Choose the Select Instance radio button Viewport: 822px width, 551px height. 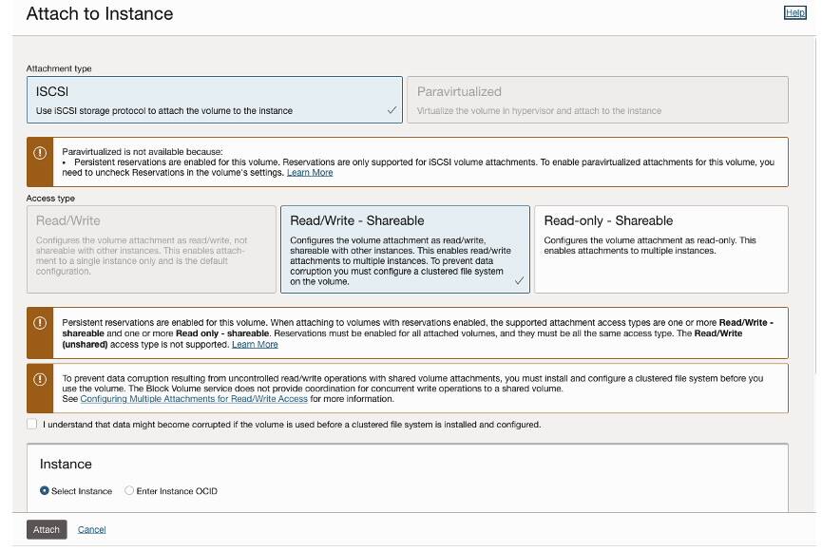coord(45,491)
